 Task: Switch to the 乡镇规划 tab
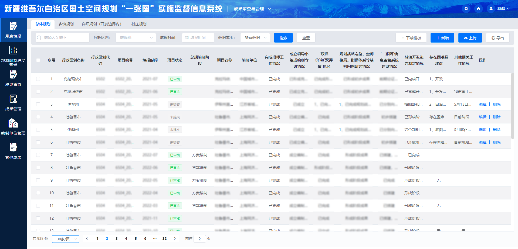point(66,24)
